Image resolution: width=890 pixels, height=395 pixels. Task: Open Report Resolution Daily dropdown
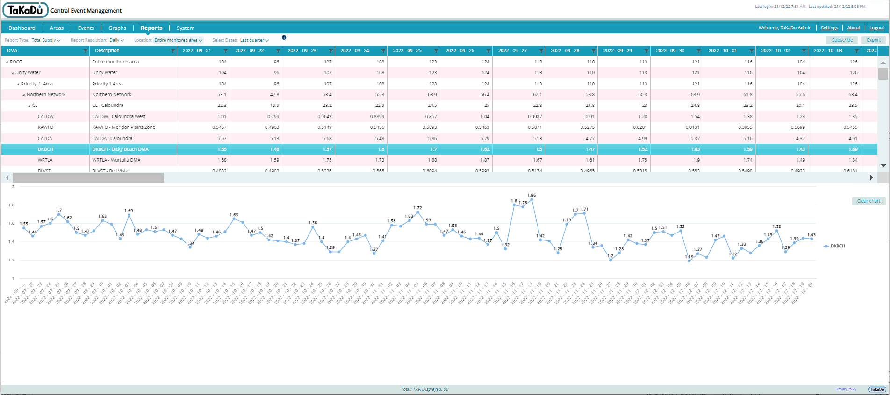[117, 40]
